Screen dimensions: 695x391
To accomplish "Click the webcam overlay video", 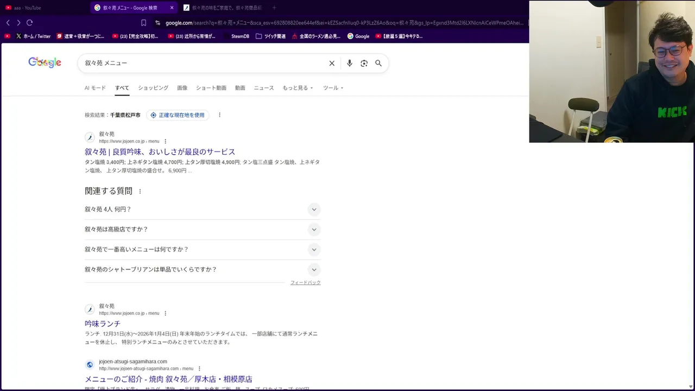I will coord(612,72).
